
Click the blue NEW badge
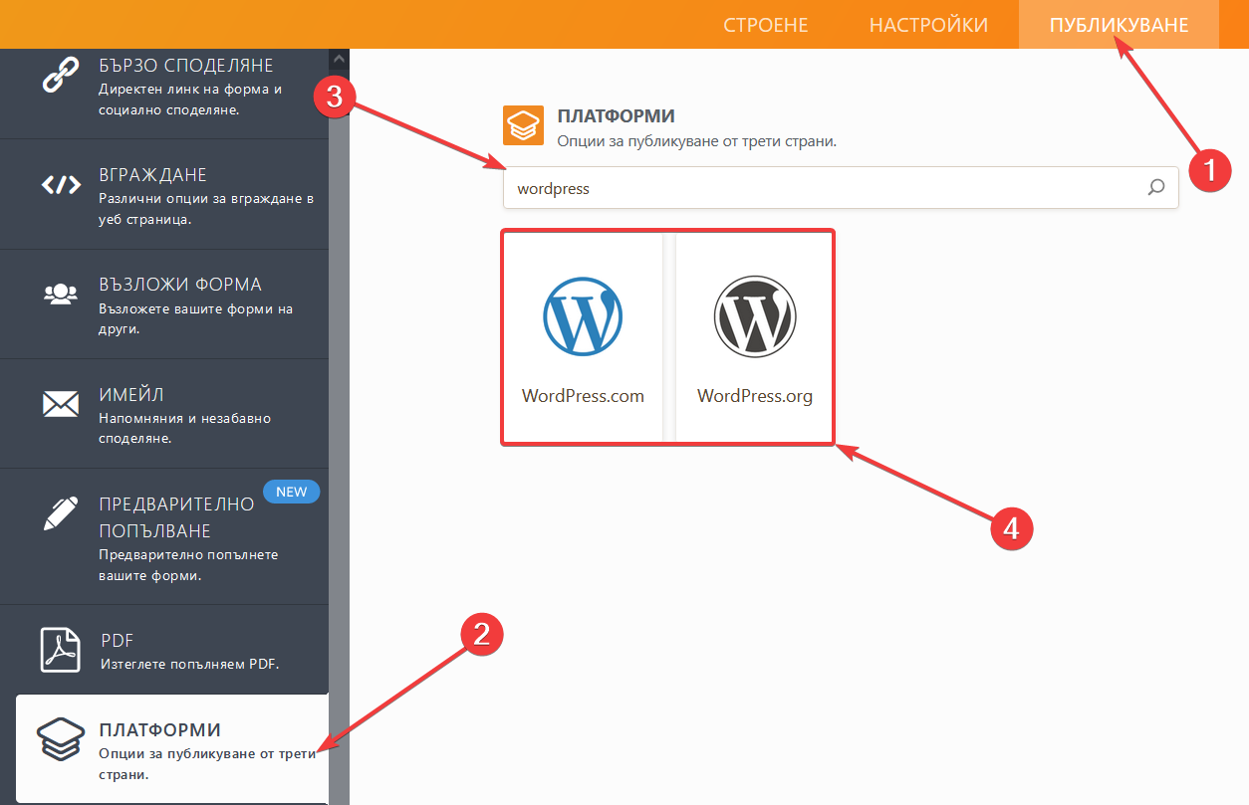click(x=292, y=492)
